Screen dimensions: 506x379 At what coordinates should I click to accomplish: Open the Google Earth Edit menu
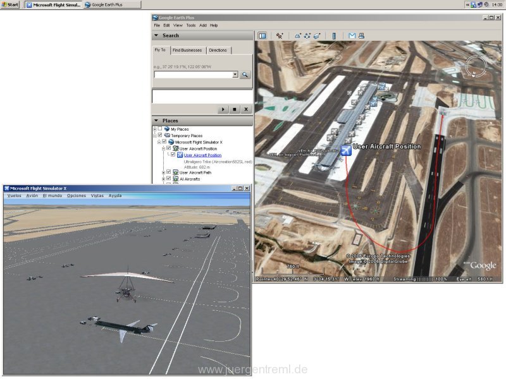pyautogui.click(x=166, y=25)
